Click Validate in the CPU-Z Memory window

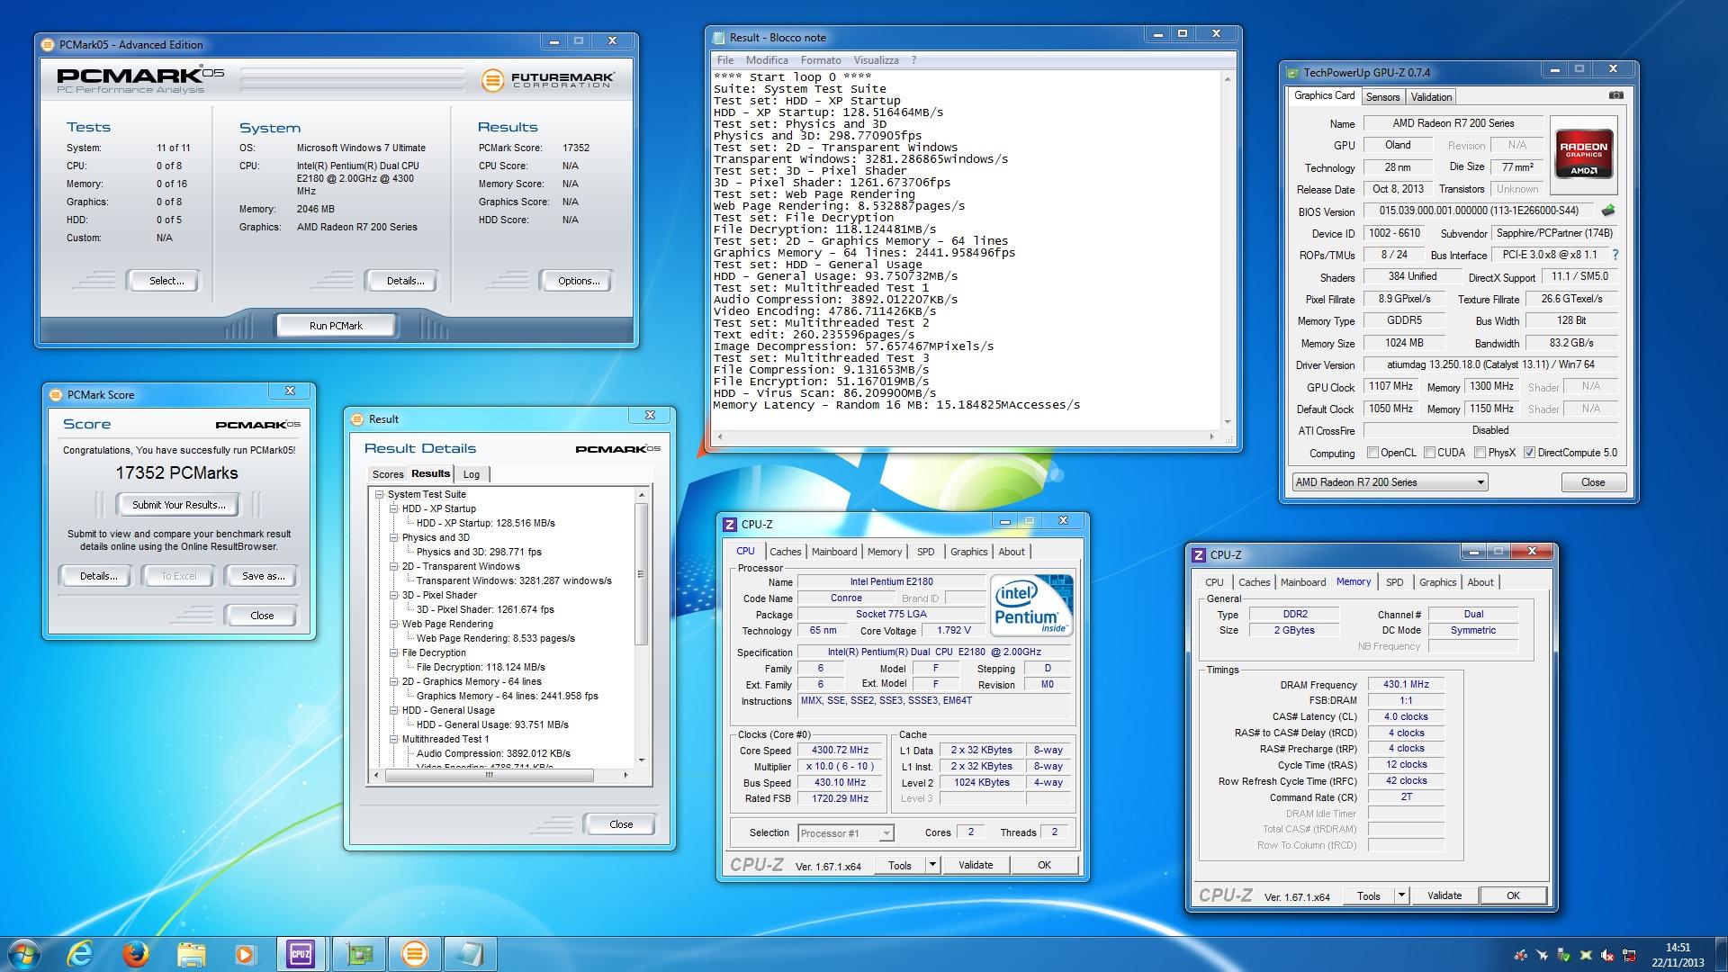click(1444, 895)
